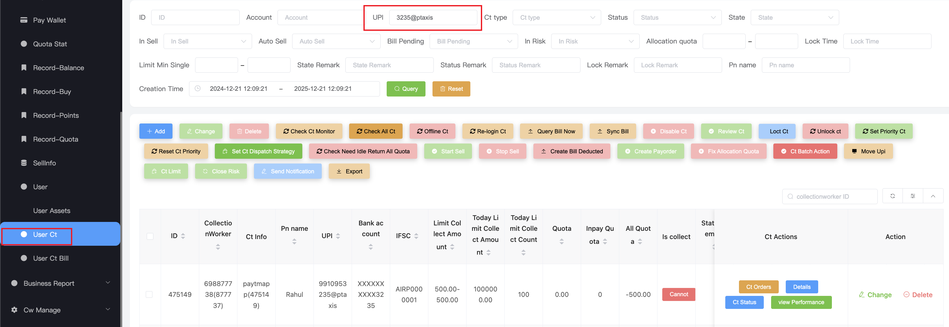Tick the checkbox for row 475149
Image resolution: width=949 pixels, height=327 pixels.
149,294
